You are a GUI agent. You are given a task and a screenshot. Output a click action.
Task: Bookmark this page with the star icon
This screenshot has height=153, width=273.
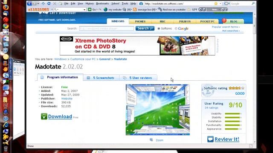point(216,3)
